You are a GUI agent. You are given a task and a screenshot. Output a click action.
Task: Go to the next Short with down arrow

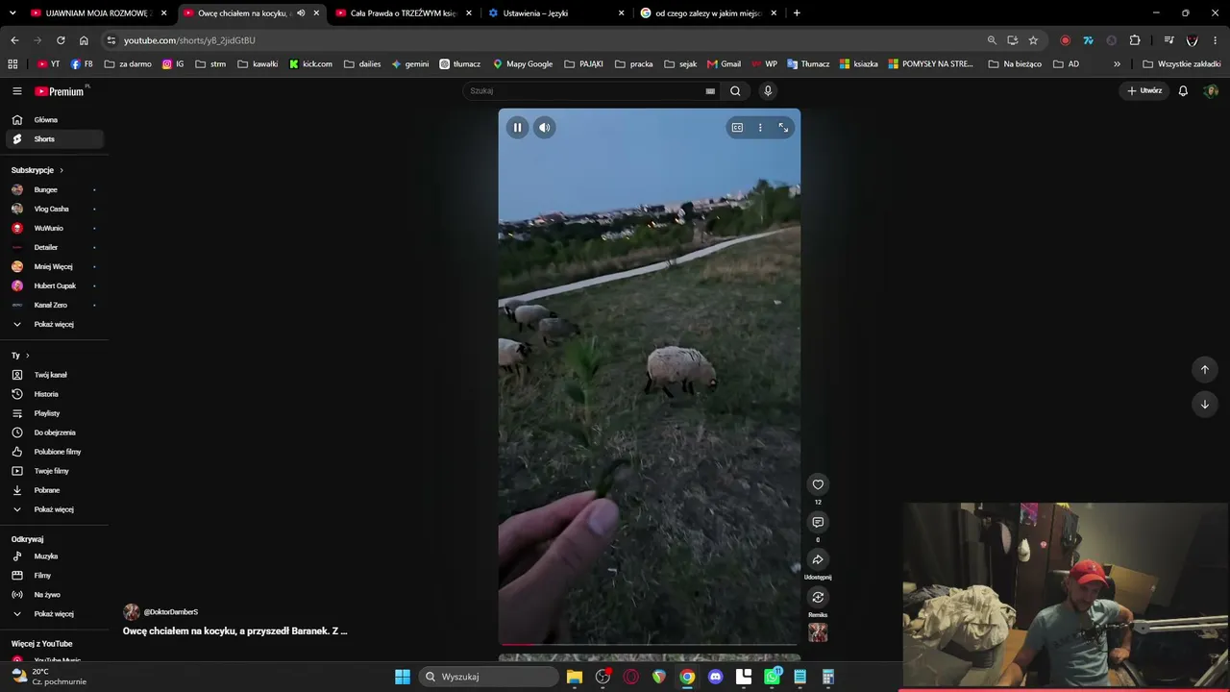(1205, 405)
